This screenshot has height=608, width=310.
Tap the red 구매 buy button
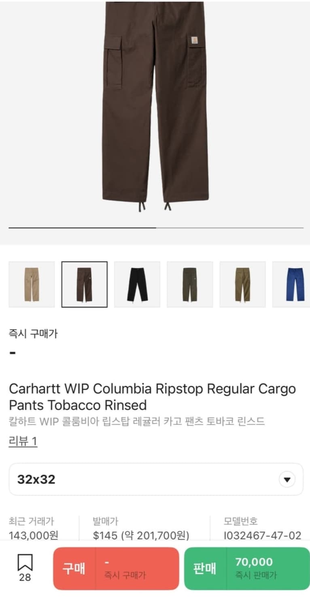[x=74, y=568]
